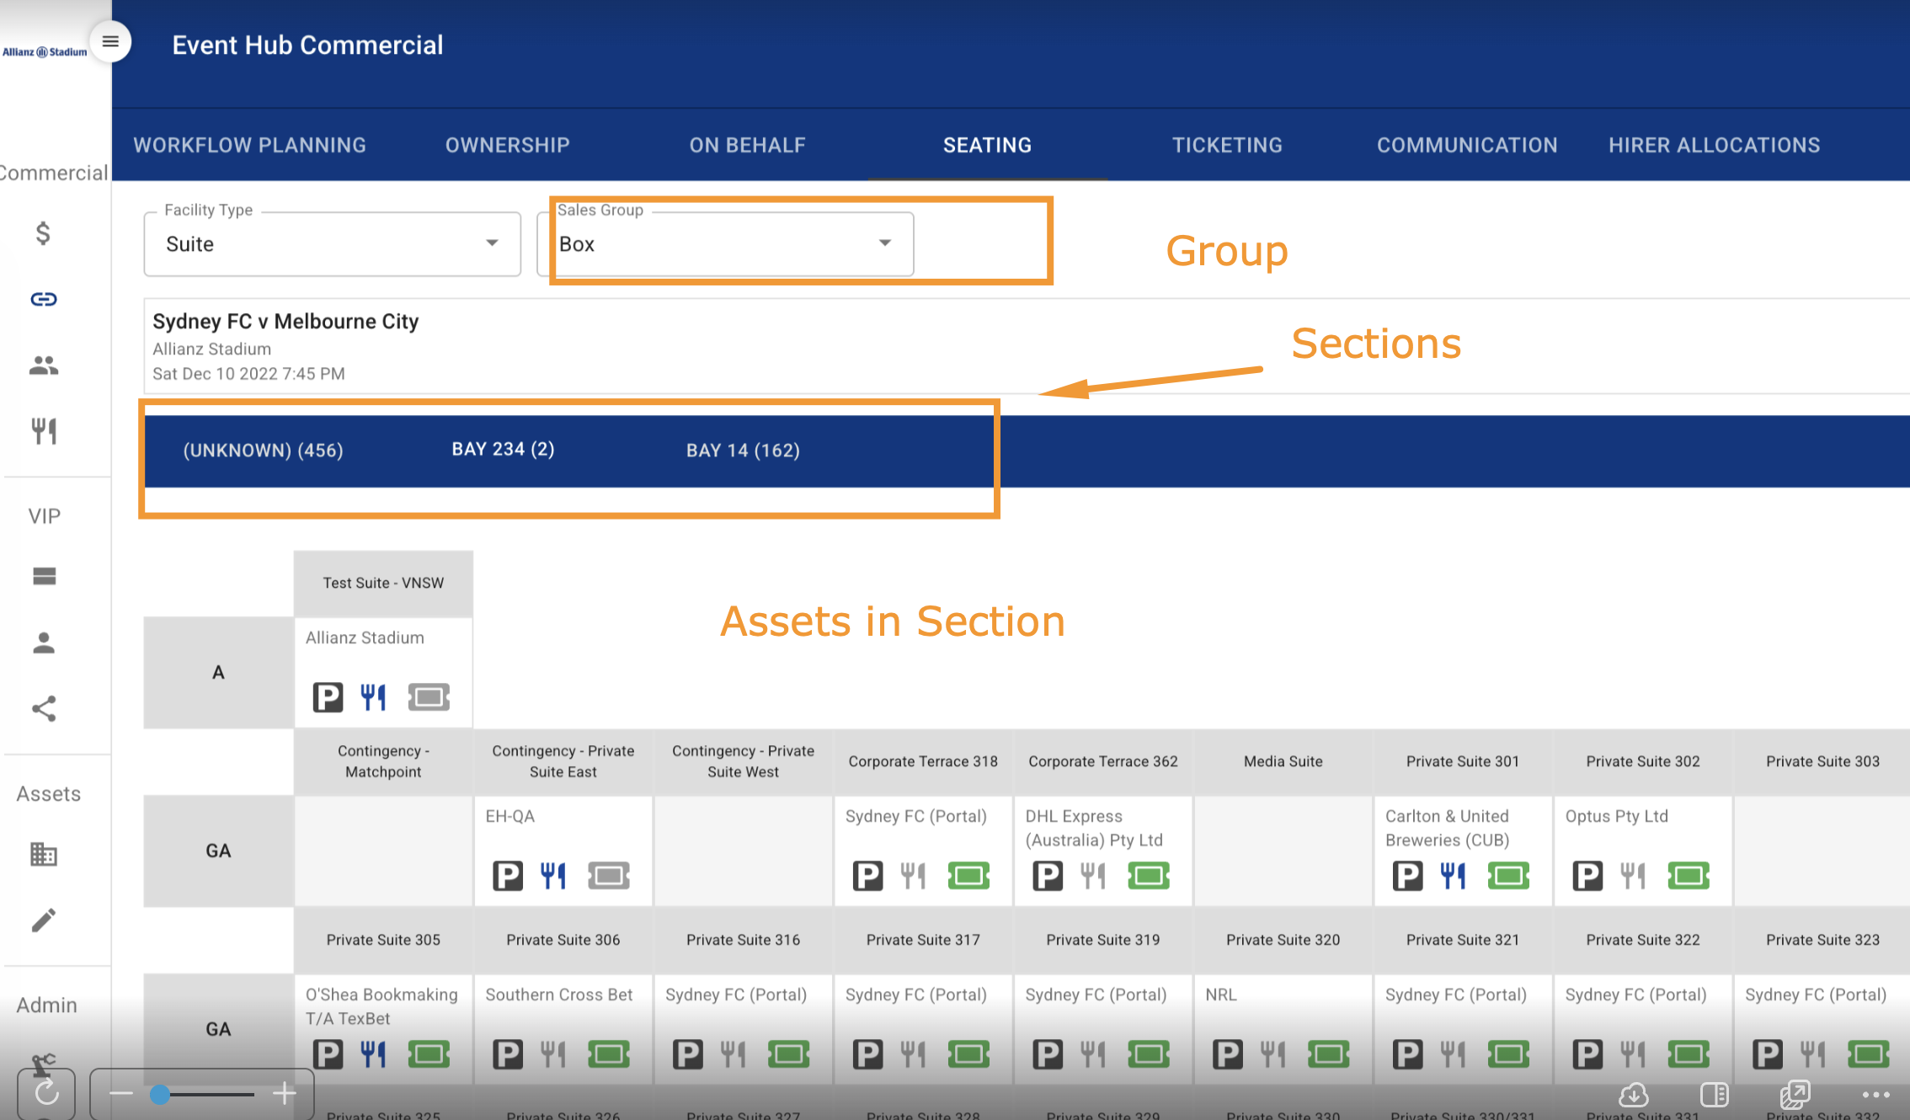Viewport: 1910px width, 1120px height.
Task: Click the Private Suite 305 header
Action: [x=383, y=940]
